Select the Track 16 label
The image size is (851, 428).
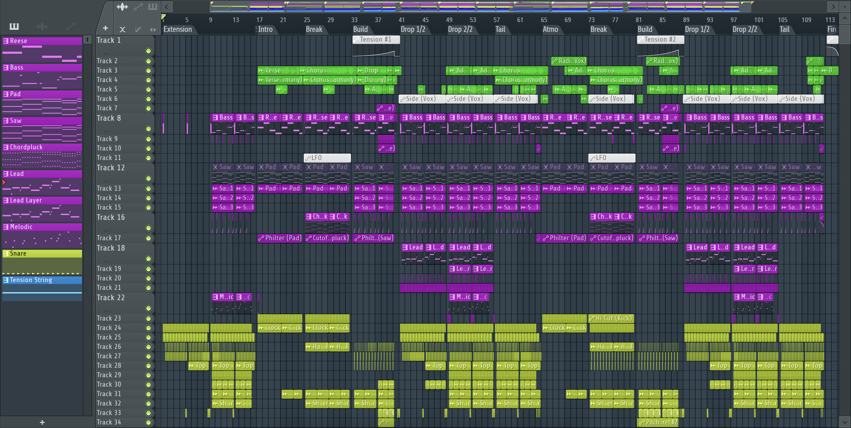point(111,218)
